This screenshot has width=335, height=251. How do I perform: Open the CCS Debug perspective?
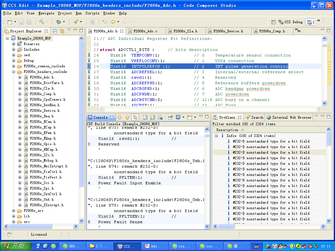point(291,22)
